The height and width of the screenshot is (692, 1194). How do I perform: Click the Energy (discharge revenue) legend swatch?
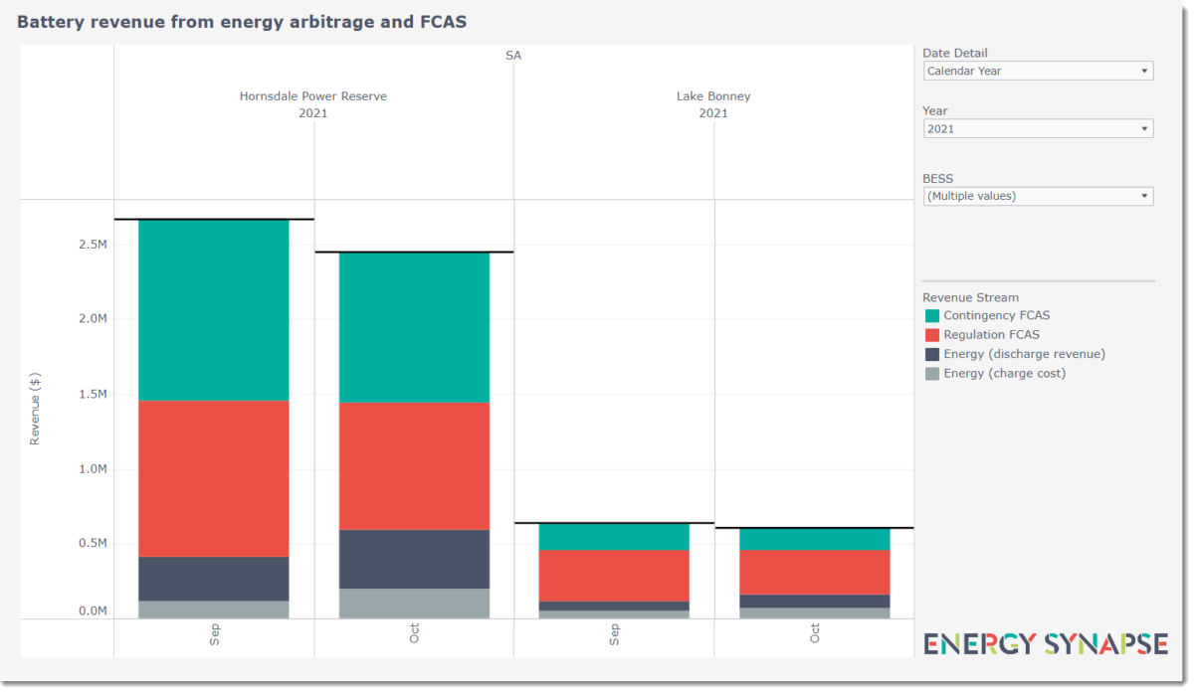[x=933, y=354]
